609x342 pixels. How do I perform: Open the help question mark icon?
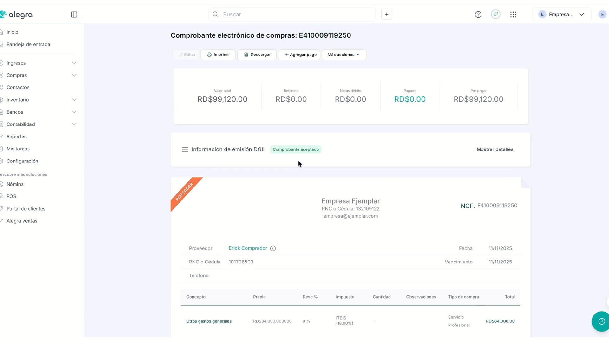pyautogui.click(x=478, y=15)
